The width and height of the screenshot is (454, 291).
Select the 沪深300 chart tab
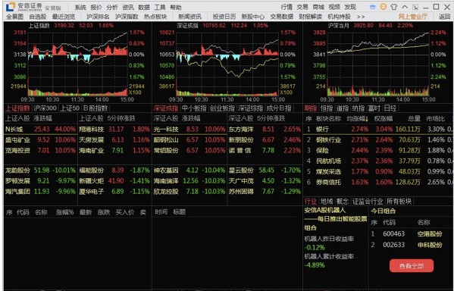[45, 108]
